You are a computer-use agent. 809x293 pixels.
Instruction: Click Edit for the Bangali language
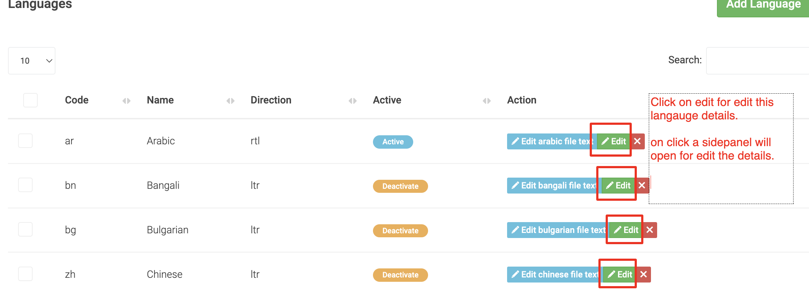(x=618, y=186)
